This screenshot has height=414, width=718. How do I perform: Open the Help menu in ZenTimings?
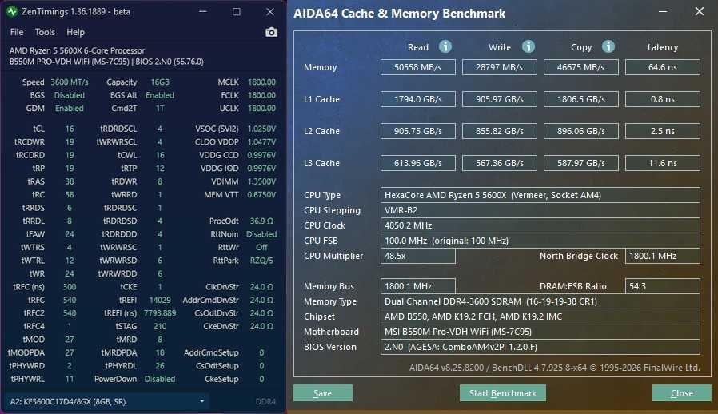click(x=75, y=32)
